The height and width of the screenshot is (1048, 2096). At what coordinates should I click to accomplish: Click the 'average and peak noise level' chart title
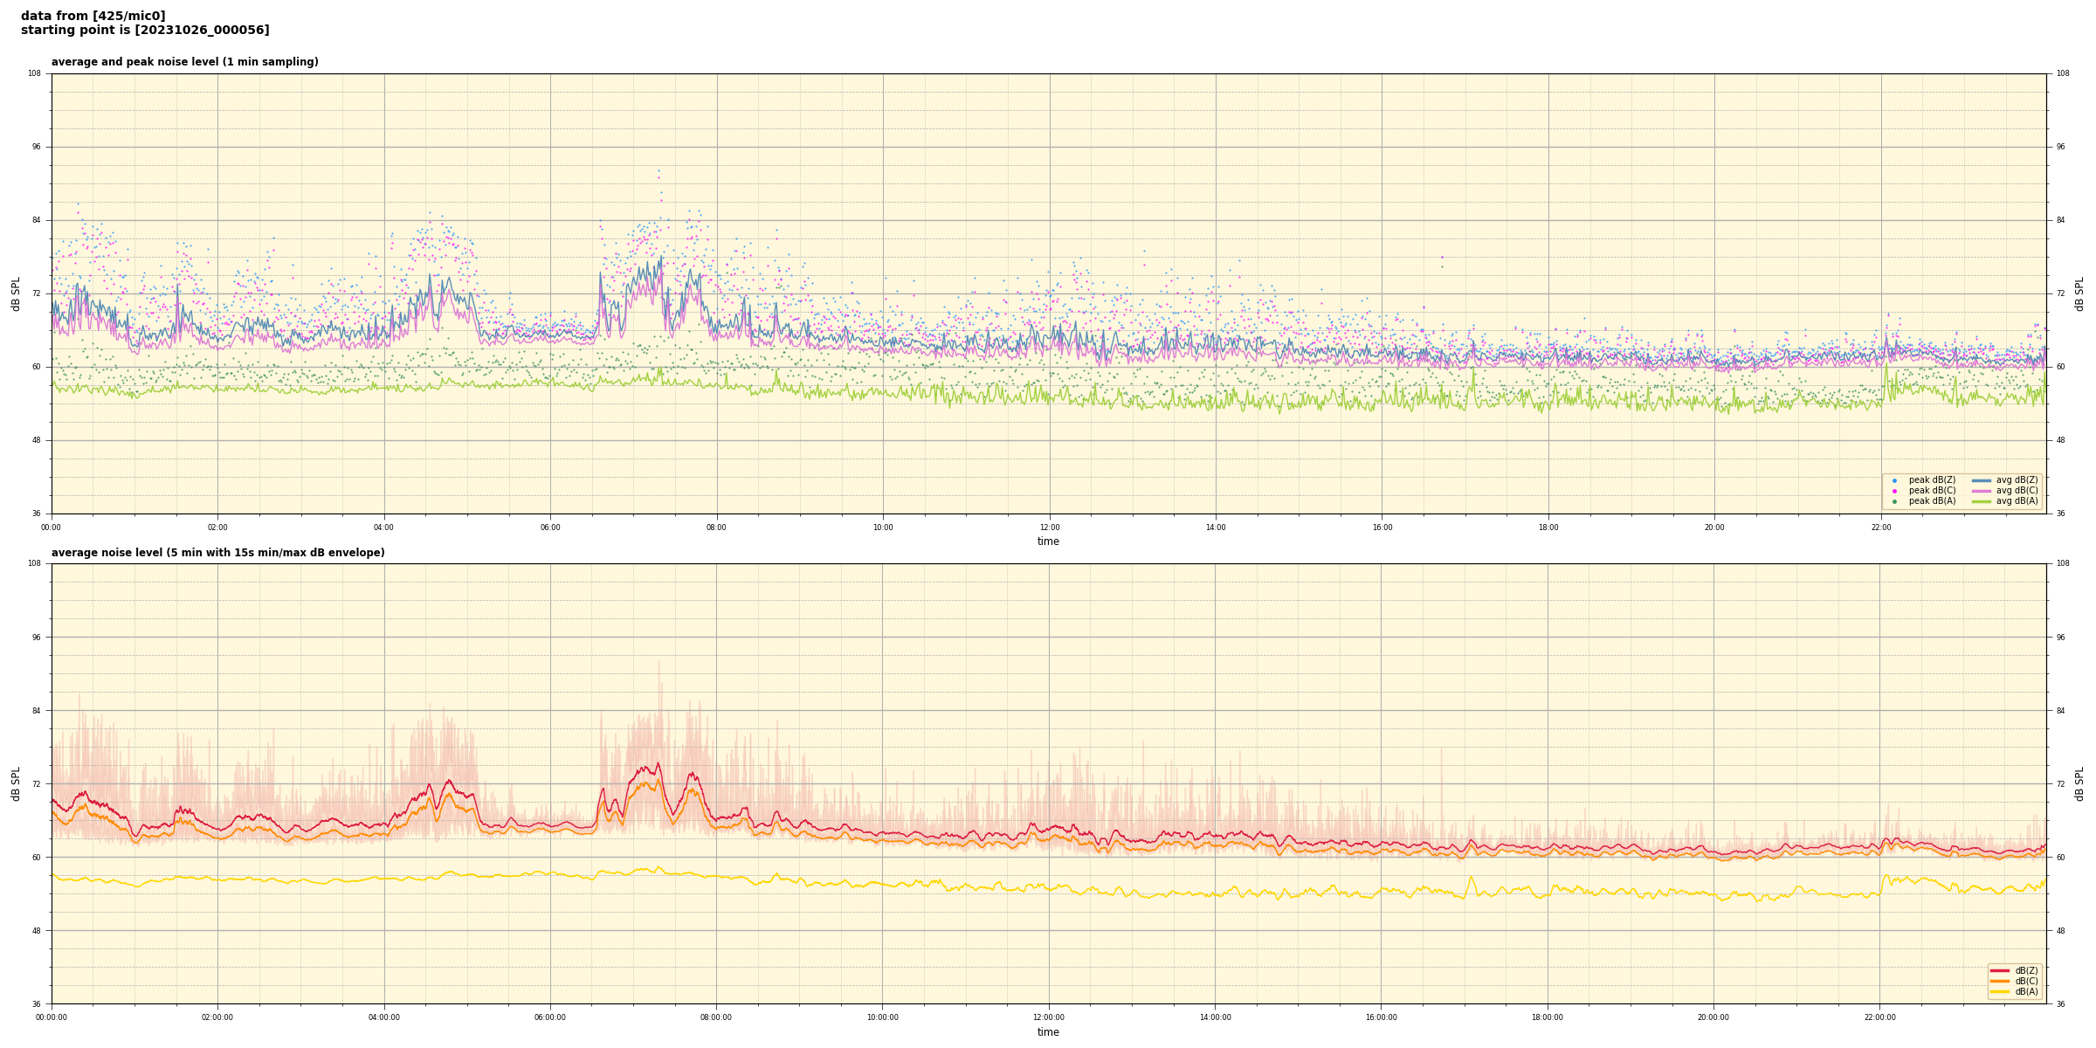tap(184, 62)
